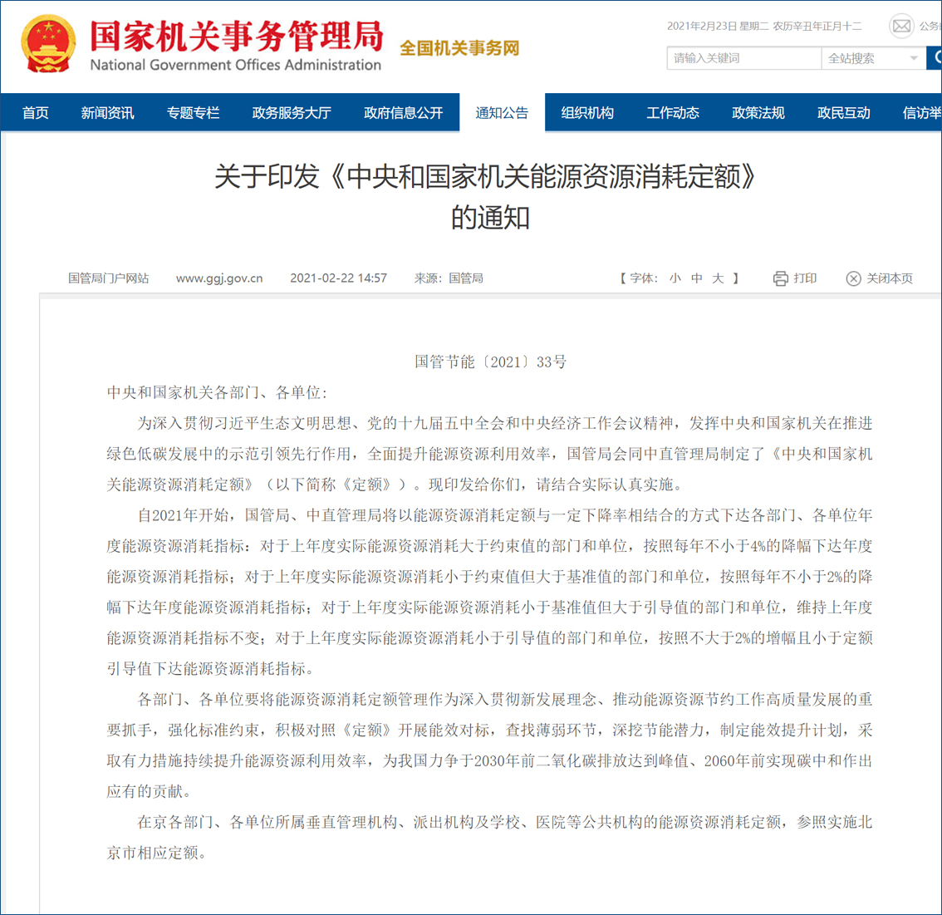Open the mail envelope icon
Image resolution: width=942 pixels, height=915 pixels.
901,26
